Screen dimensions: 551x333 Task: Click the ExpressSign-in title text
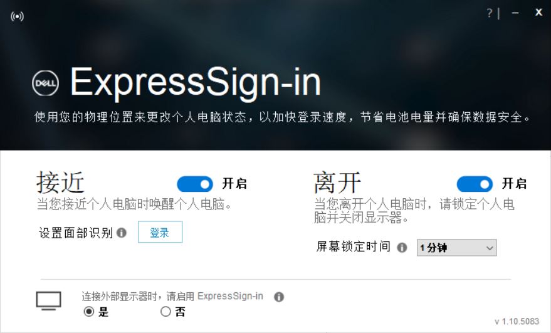tap(196, 83)
